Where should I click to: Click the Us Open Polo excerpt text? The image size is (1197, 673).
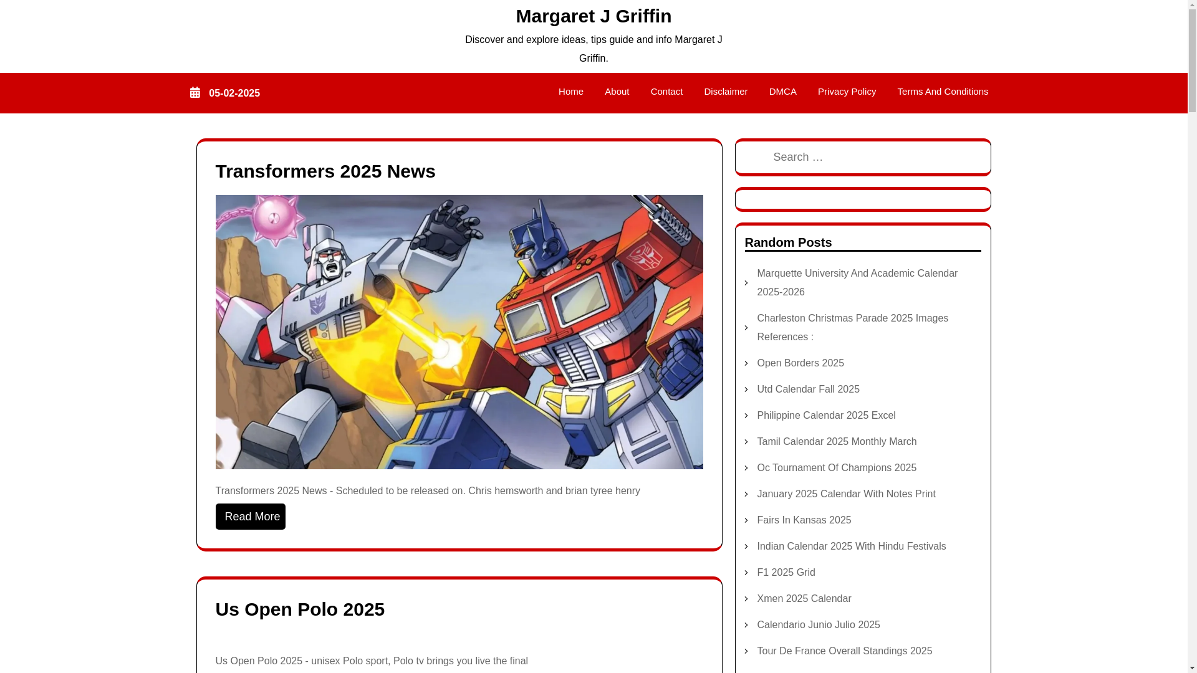click(x=372, y=661)
